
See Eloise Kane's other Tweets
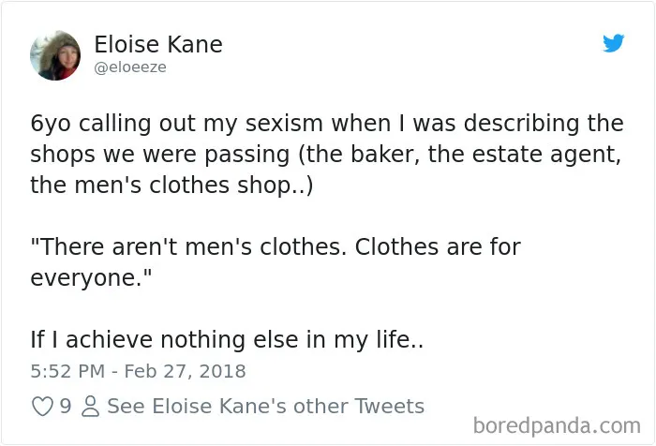[x=265, y=407]
